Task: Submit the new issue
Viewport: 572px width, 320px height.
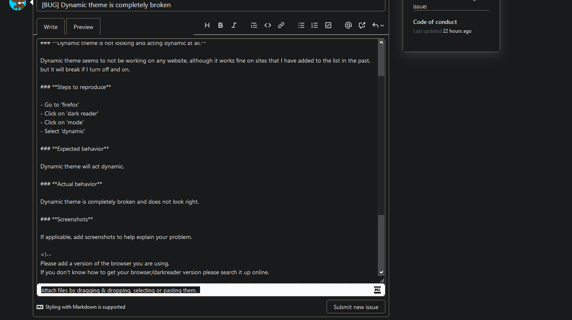Action: pos(356,307)
